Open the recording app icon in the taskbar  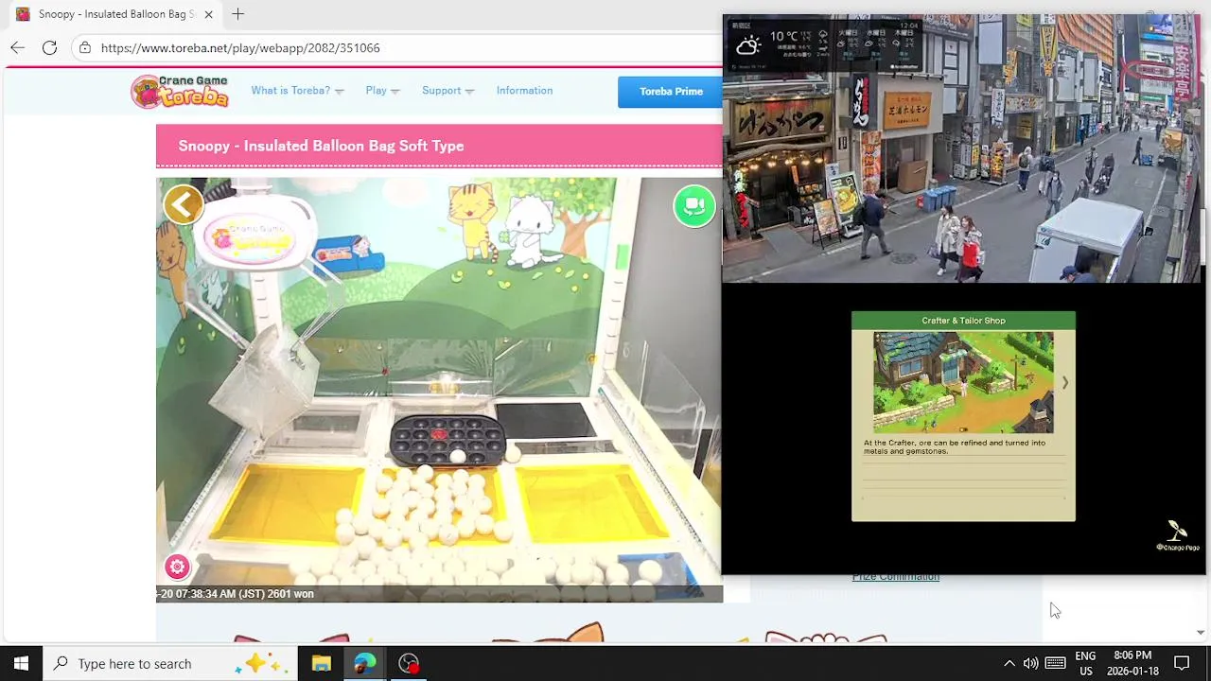tap(409, 663)
